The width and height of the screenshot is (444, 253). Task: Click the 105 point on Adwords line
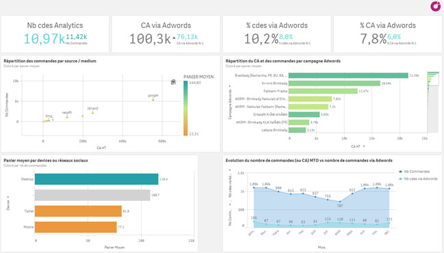point(254,222)
